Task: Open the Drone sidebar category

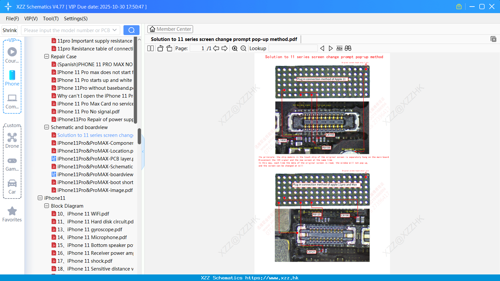Action: coord(12,140)
